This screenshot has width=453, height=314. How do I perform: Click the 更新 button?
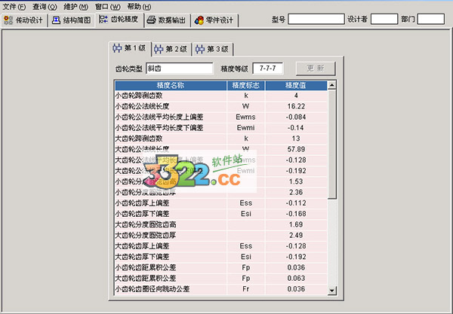316,69
